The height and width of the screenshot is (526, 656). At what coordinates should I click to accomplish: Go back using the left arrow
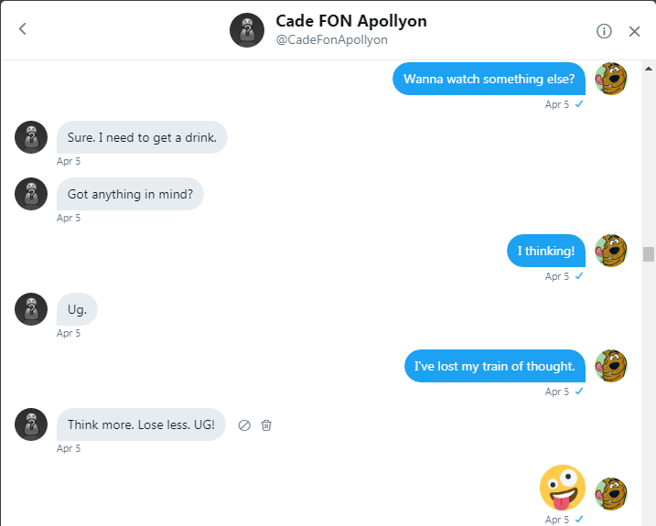(23, 29)
